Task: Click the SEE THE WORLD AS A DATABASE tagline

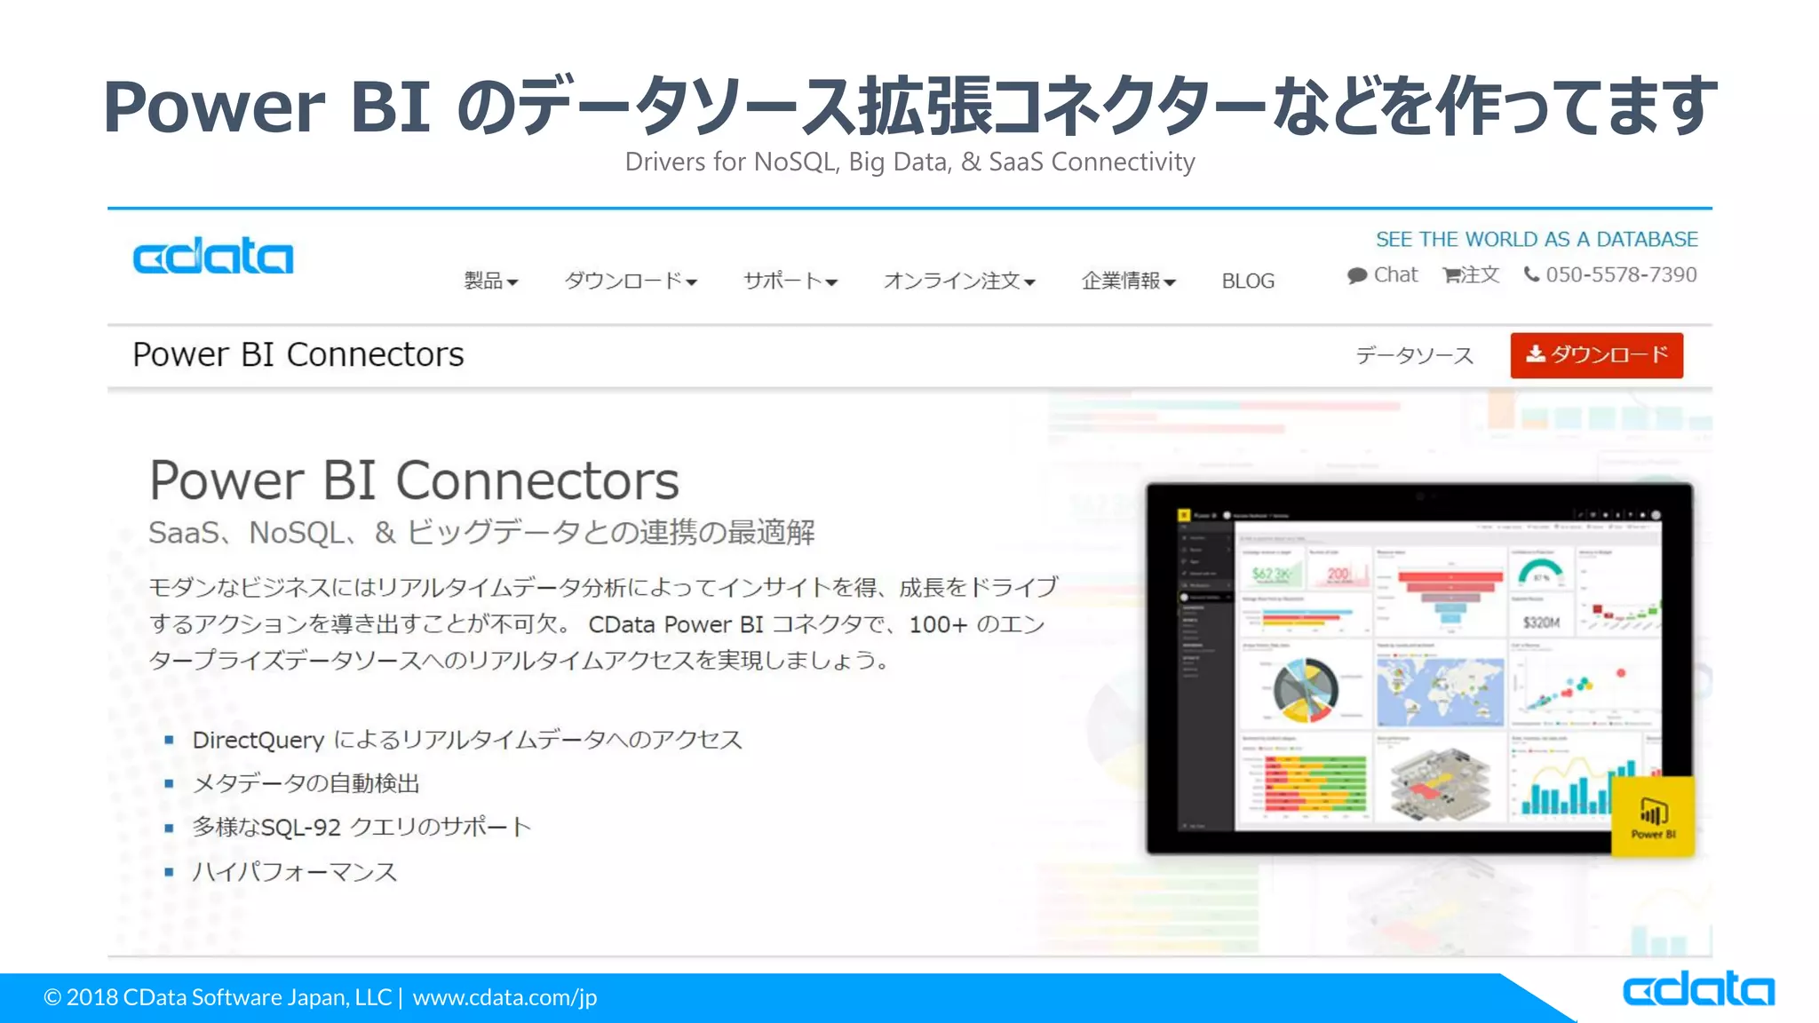Action: (1537, 239)
